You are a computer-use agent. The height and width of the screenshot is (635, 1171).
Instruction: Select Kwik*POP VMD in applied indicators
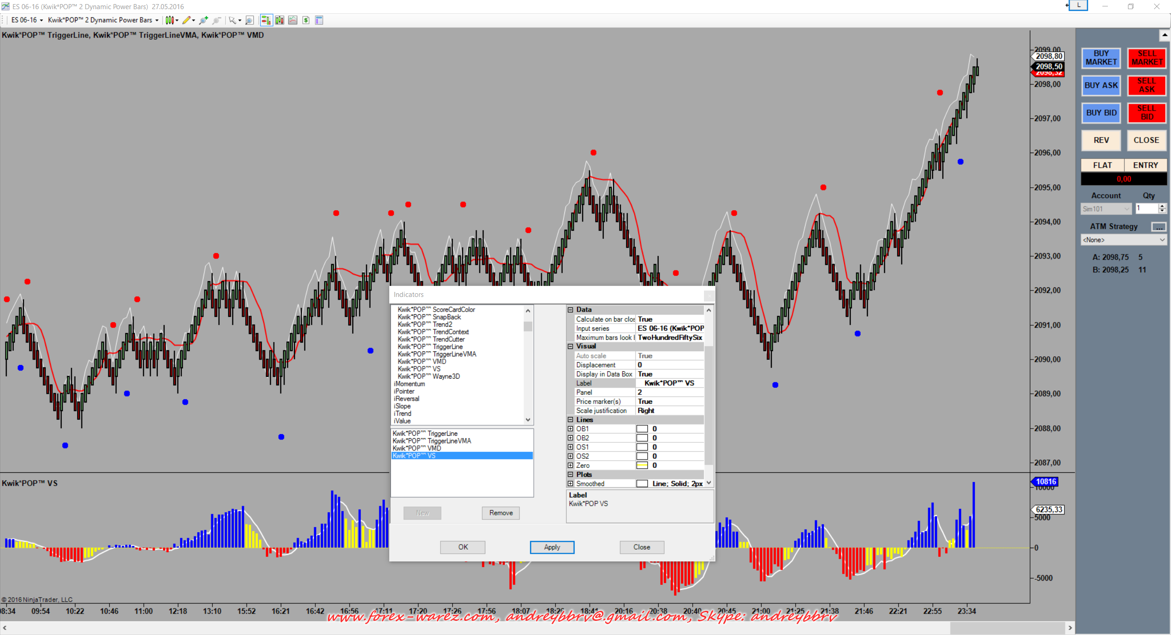click(417, 448)
